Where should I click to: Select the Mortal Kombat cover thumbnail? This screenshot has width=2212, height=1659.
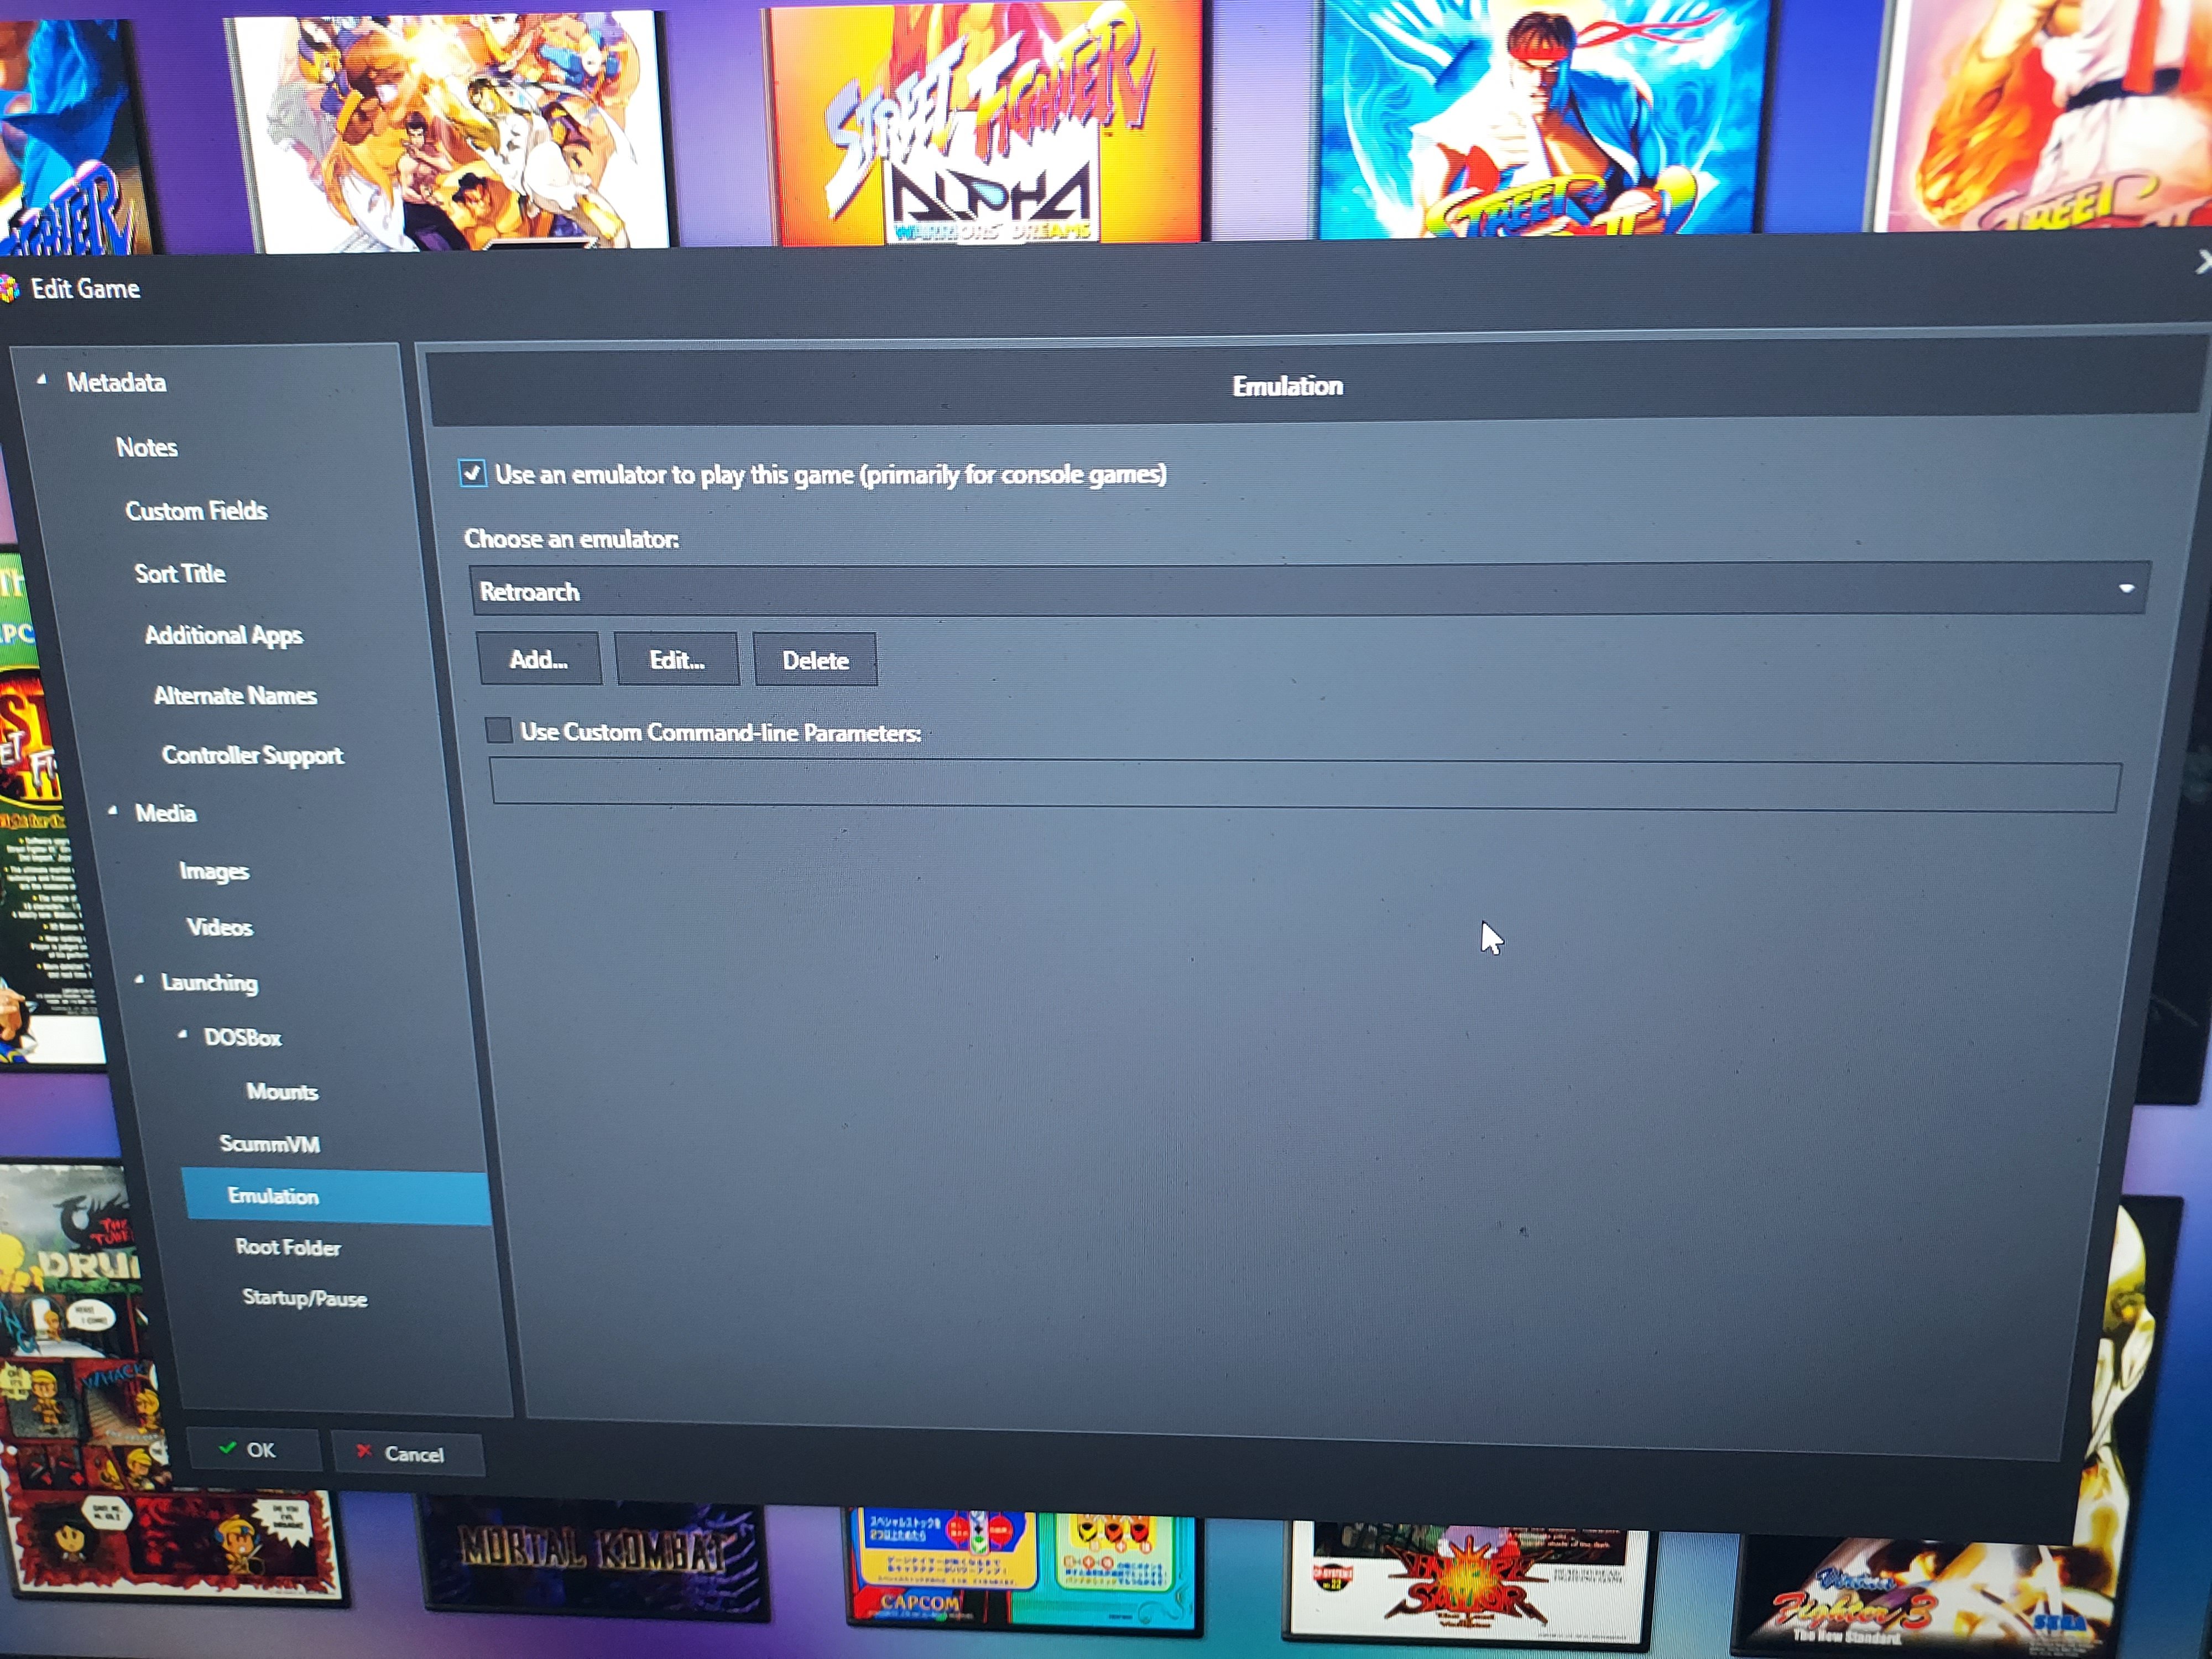click(x=596, y=1556)
